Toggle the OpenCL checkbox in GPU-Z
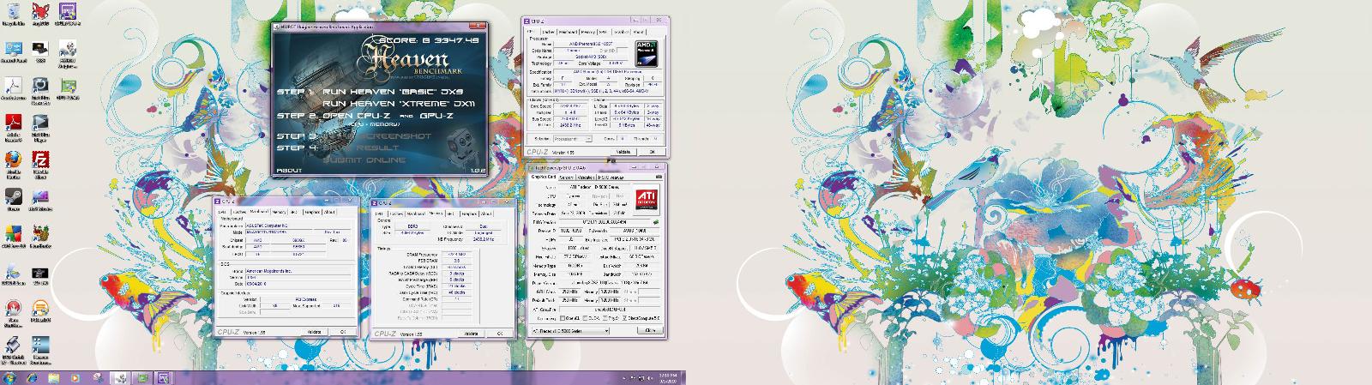The width and height of the screenshot is (1372, 385). [x=563, y=318]
